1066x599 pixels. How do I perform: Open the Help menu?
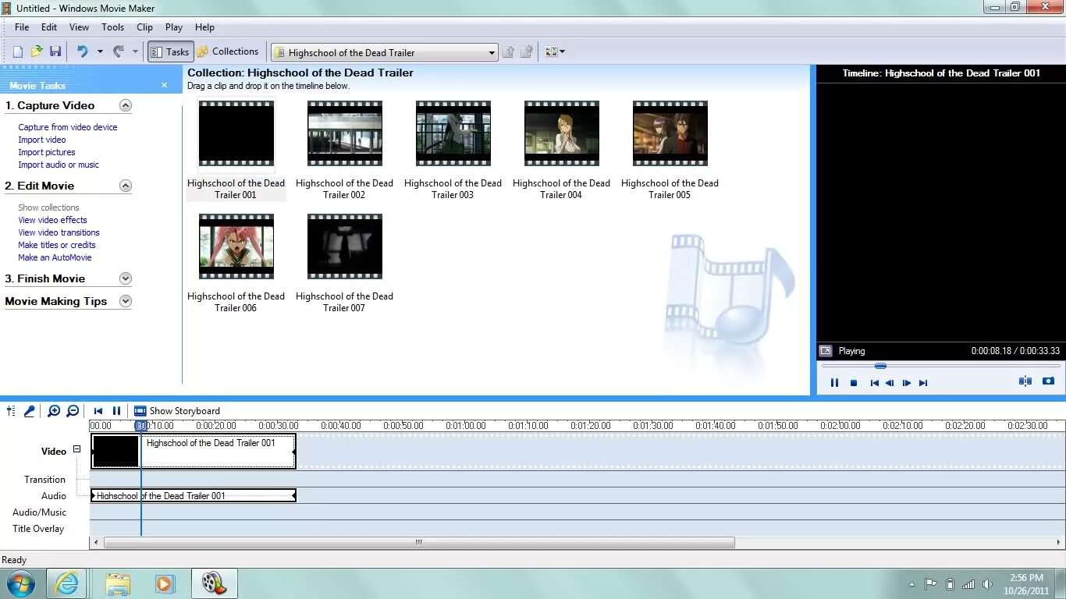pos(204,27)
